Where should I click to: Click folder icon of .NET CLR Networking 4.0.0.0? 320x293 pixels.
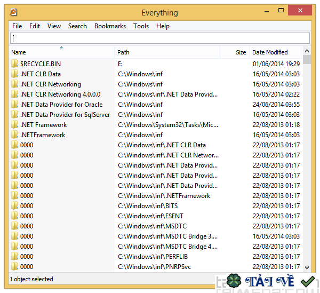[x=14, y=94]
